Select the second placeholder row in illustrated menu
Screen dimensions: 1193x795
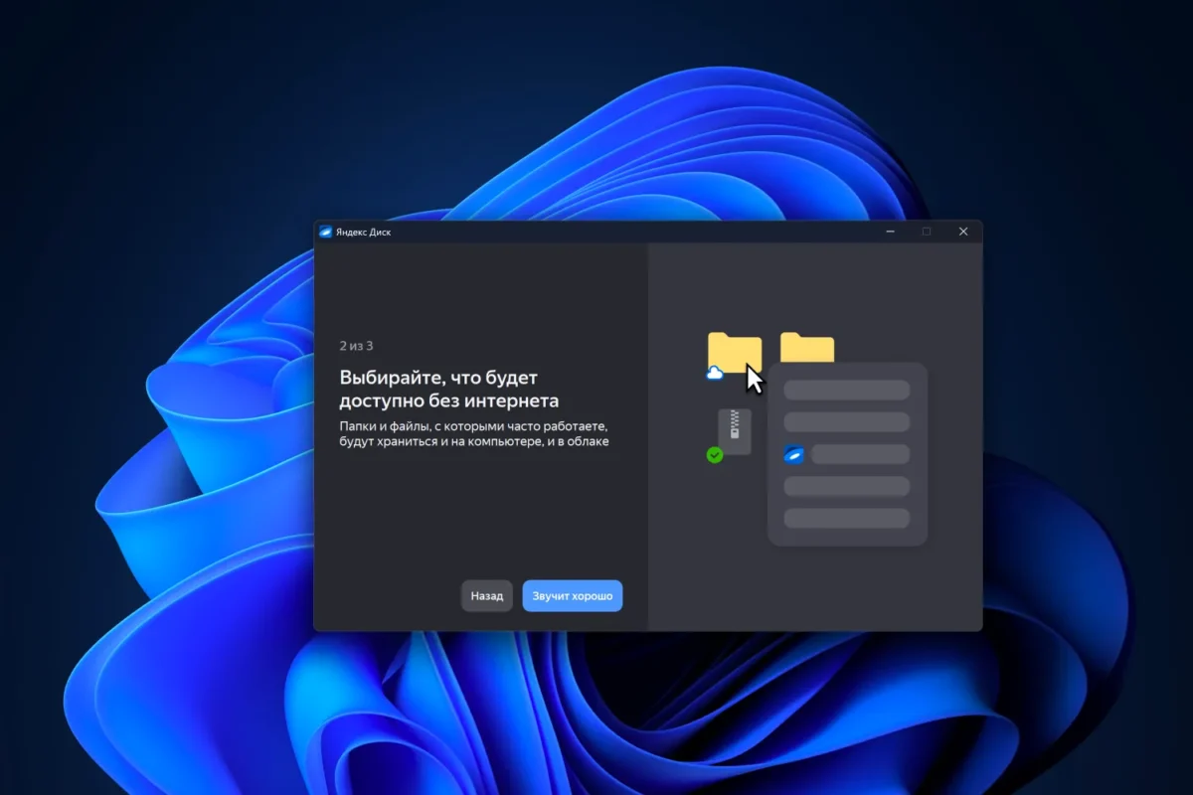(x=847, y=422)
